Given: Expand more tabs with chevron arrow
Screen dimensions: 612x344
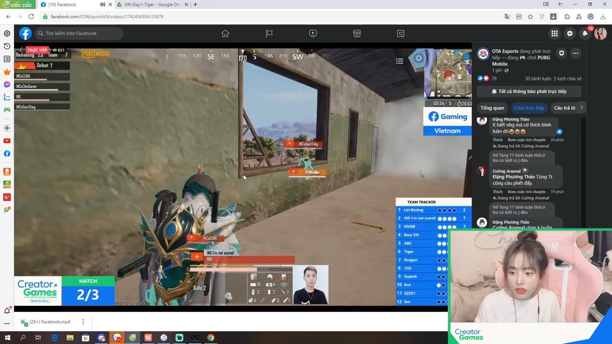Looking at the screenshot, I should click(581, 107).
